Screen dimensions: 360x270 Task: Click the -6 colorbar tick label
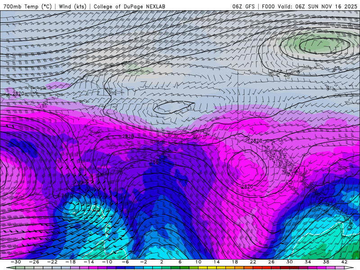click(x=125, y=262)
